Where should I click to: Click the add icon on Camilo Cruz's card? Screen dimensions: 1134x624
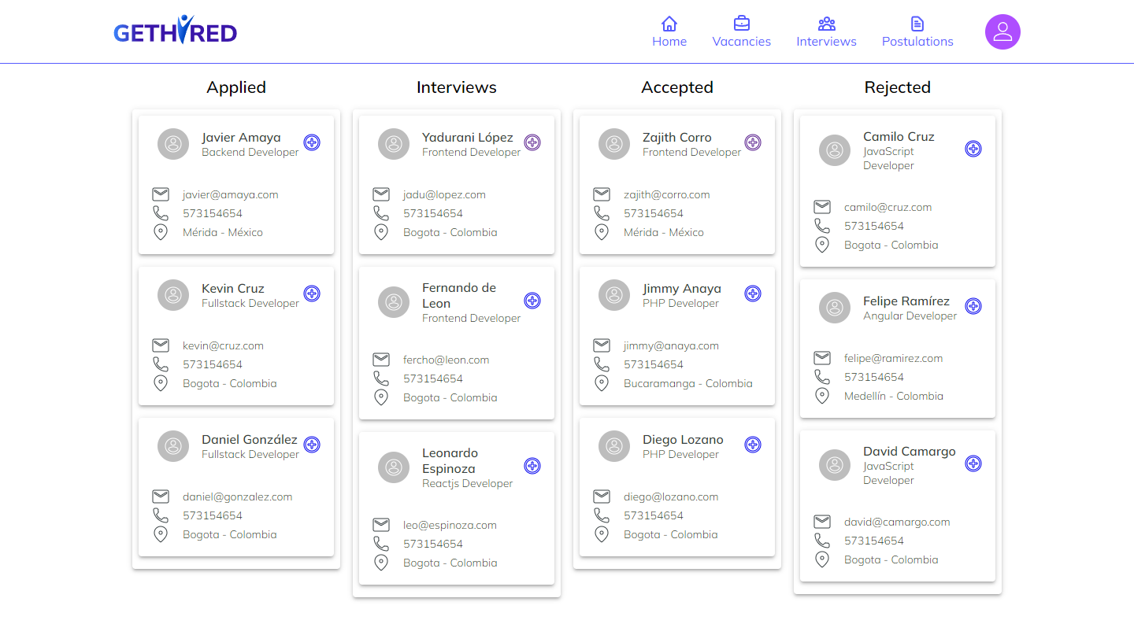973,148
